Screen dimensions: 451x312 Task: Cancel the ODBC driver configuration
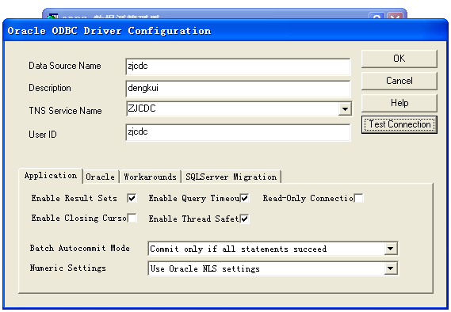(x=399, y=81)
